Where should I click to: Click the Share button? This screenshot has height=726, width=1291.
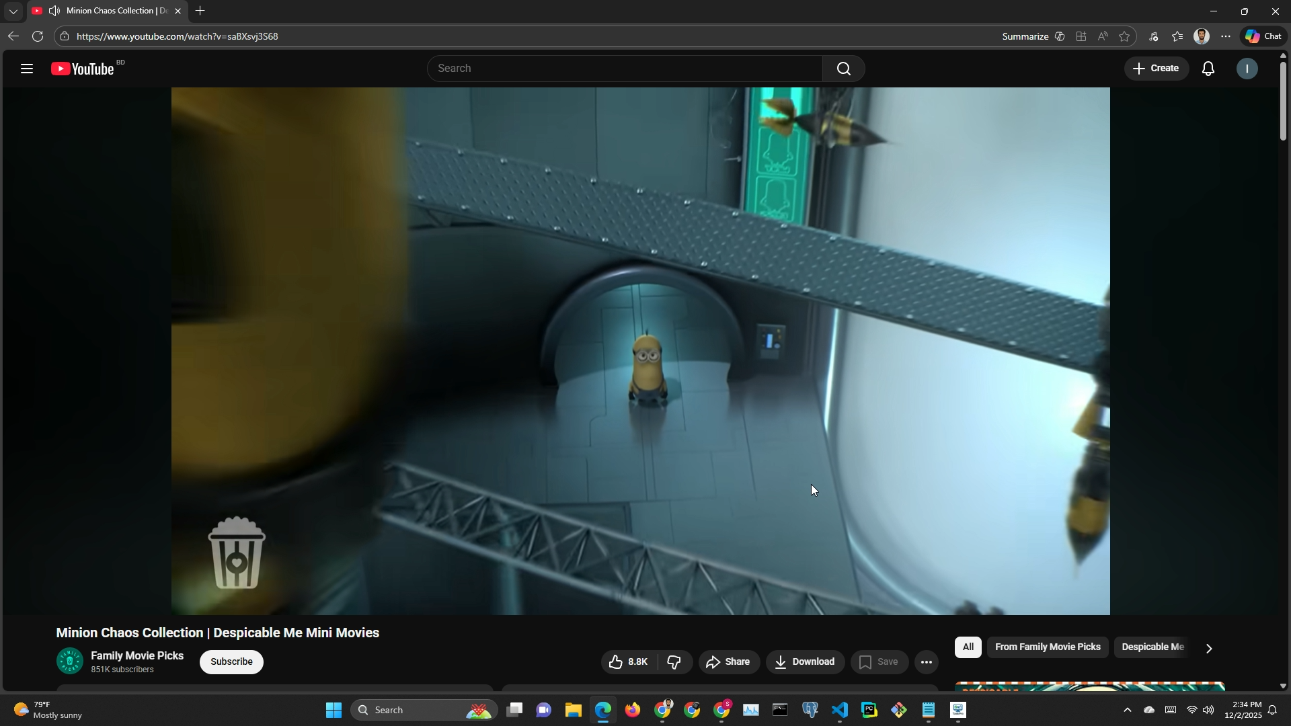(728, 662)
